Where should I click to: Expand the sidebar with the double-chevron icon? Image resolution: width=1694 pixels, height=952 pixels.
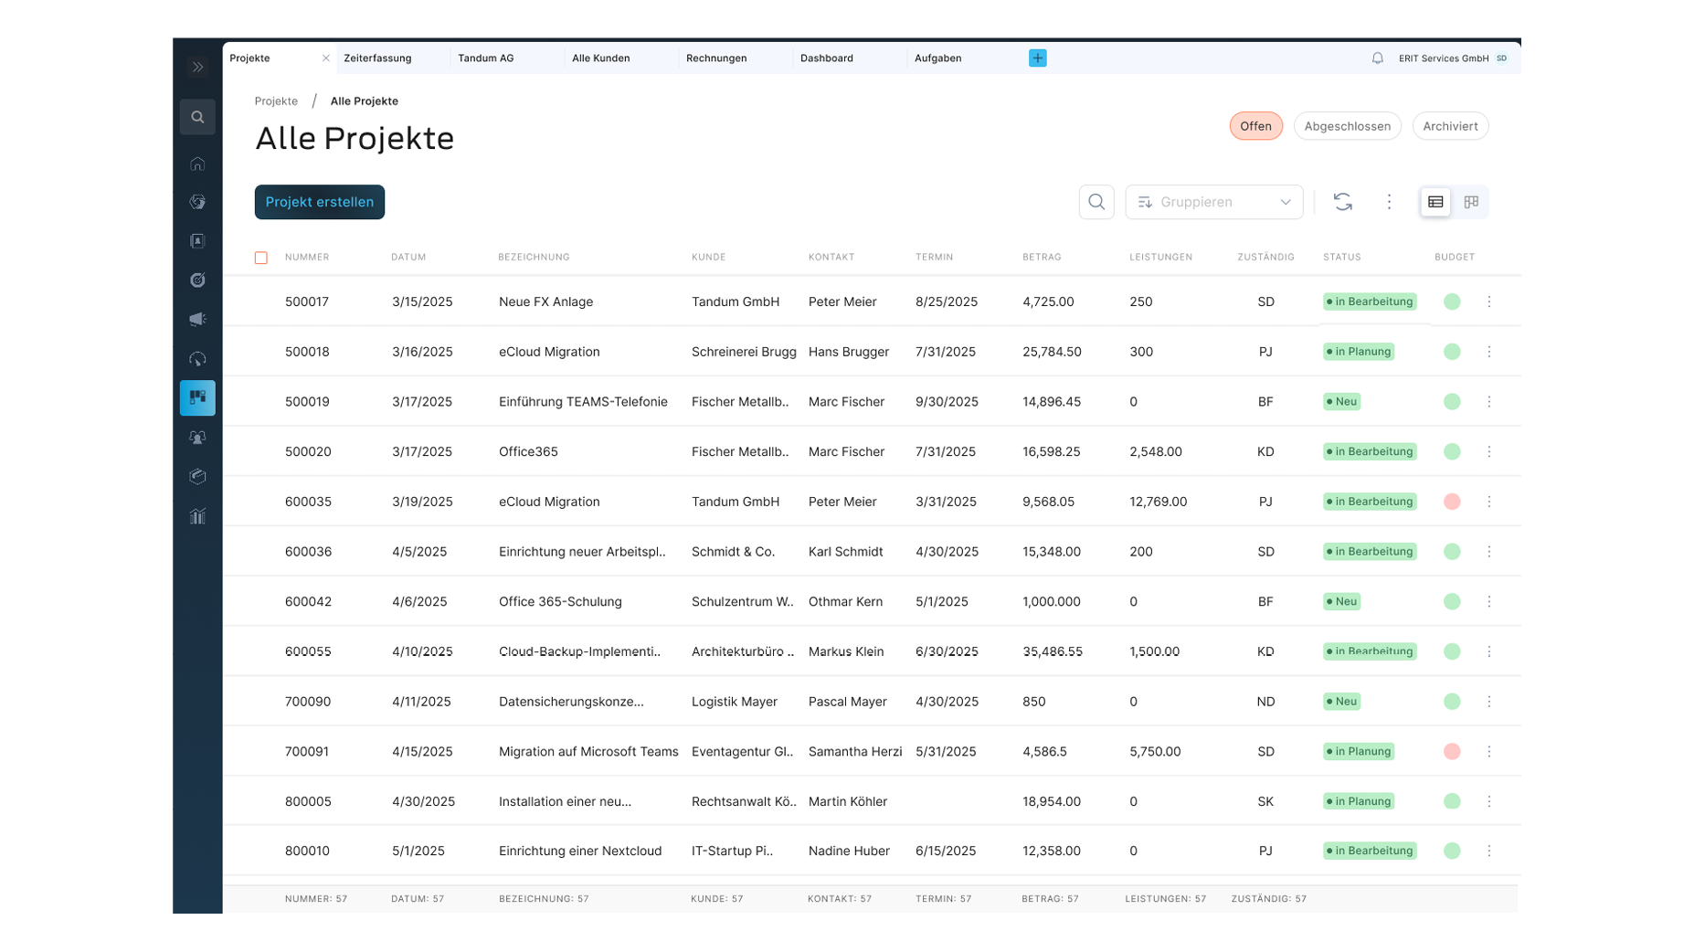[x=197, y=67]
